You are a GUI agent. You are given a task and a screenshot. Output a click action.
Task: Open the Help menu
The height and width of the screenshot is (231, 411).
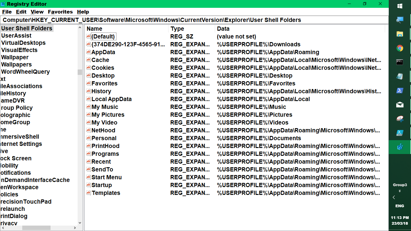[83, 12]
